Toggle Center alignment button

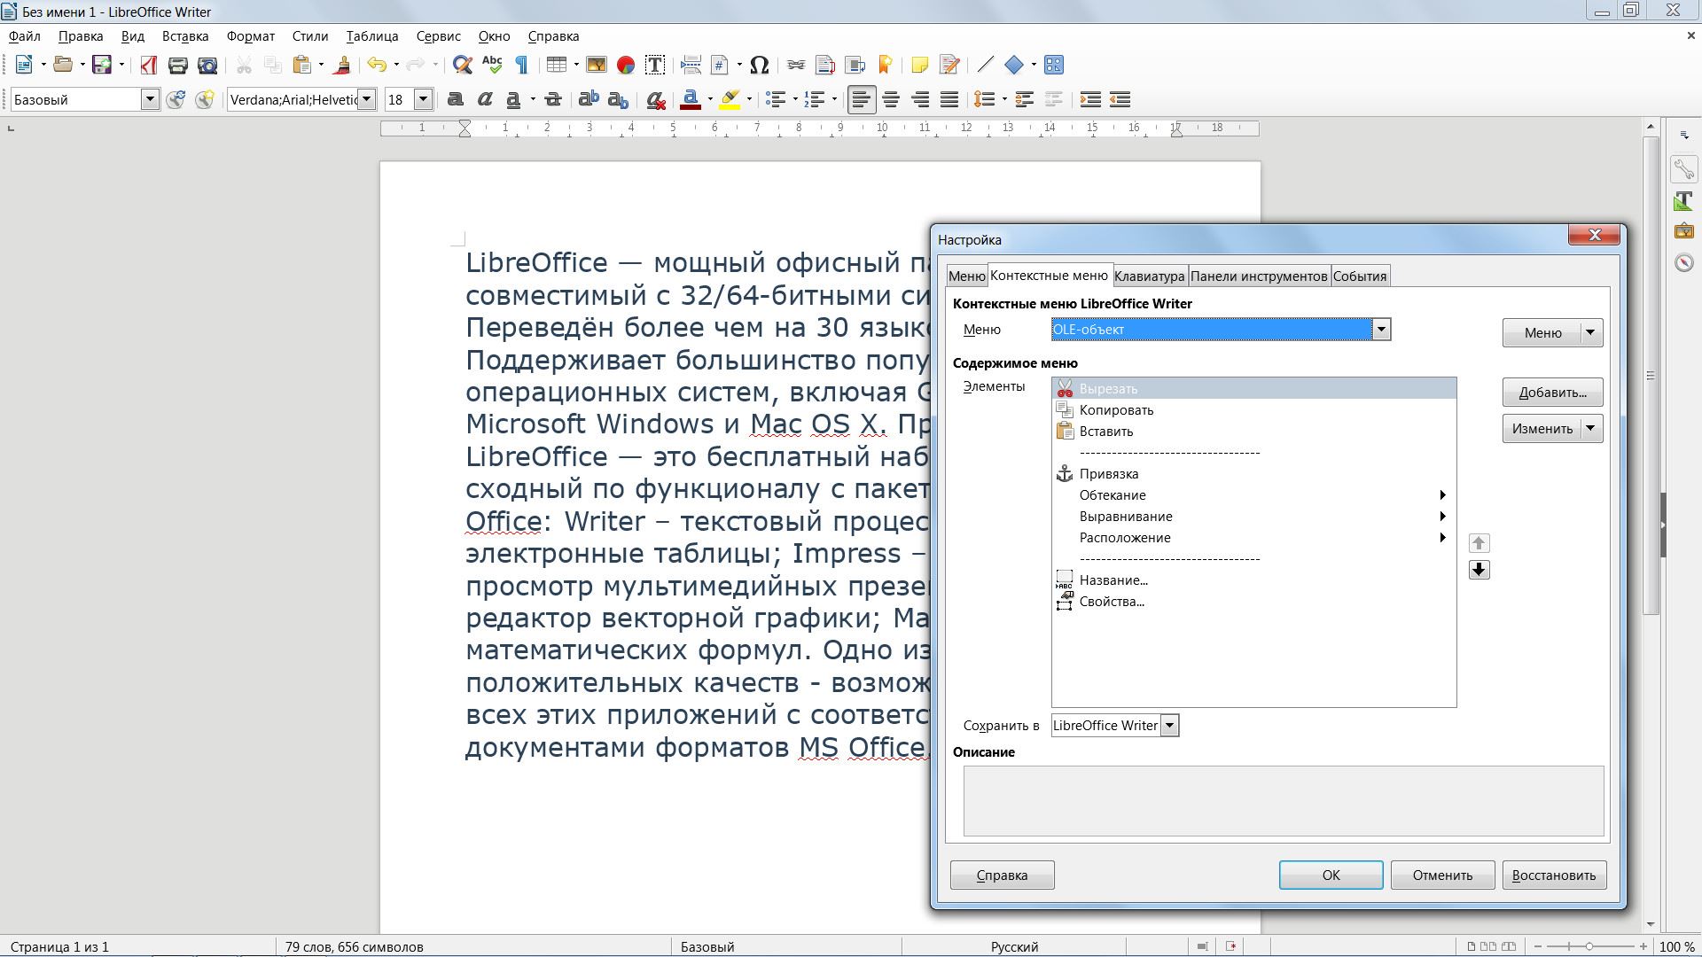pyautogui.click(x=891, y=99)
